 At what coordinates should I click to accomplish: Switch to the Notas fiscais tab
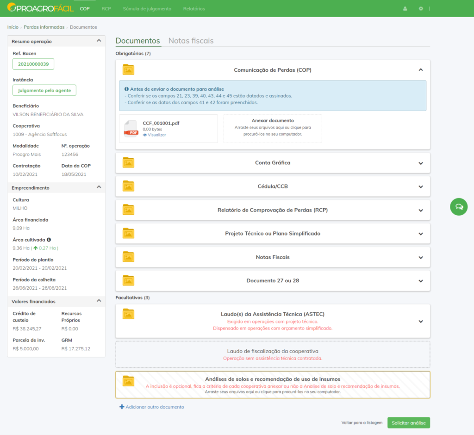click(191, 41)
